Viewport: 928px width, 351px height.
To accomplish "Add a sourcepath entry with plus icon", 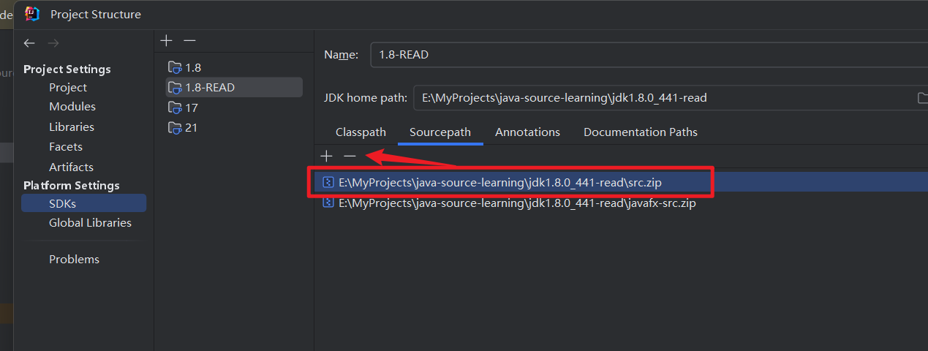I will (x=327, y=156).
